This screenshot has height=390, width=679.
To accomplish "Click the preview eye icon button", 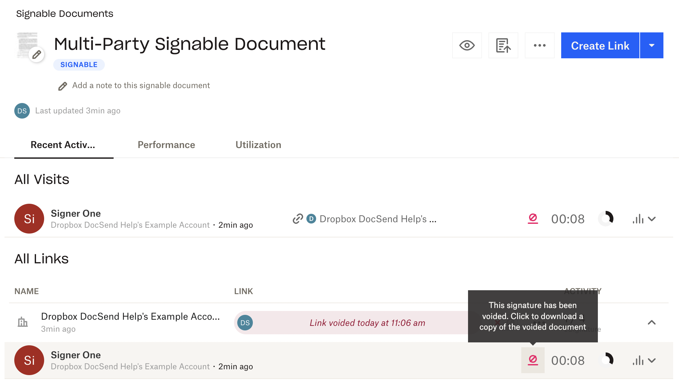I will point(467,45).
